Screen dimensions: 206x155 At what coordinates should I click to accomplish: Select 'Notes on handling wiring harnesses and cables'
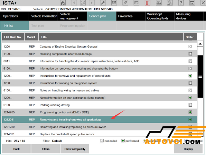click(99, 91)
